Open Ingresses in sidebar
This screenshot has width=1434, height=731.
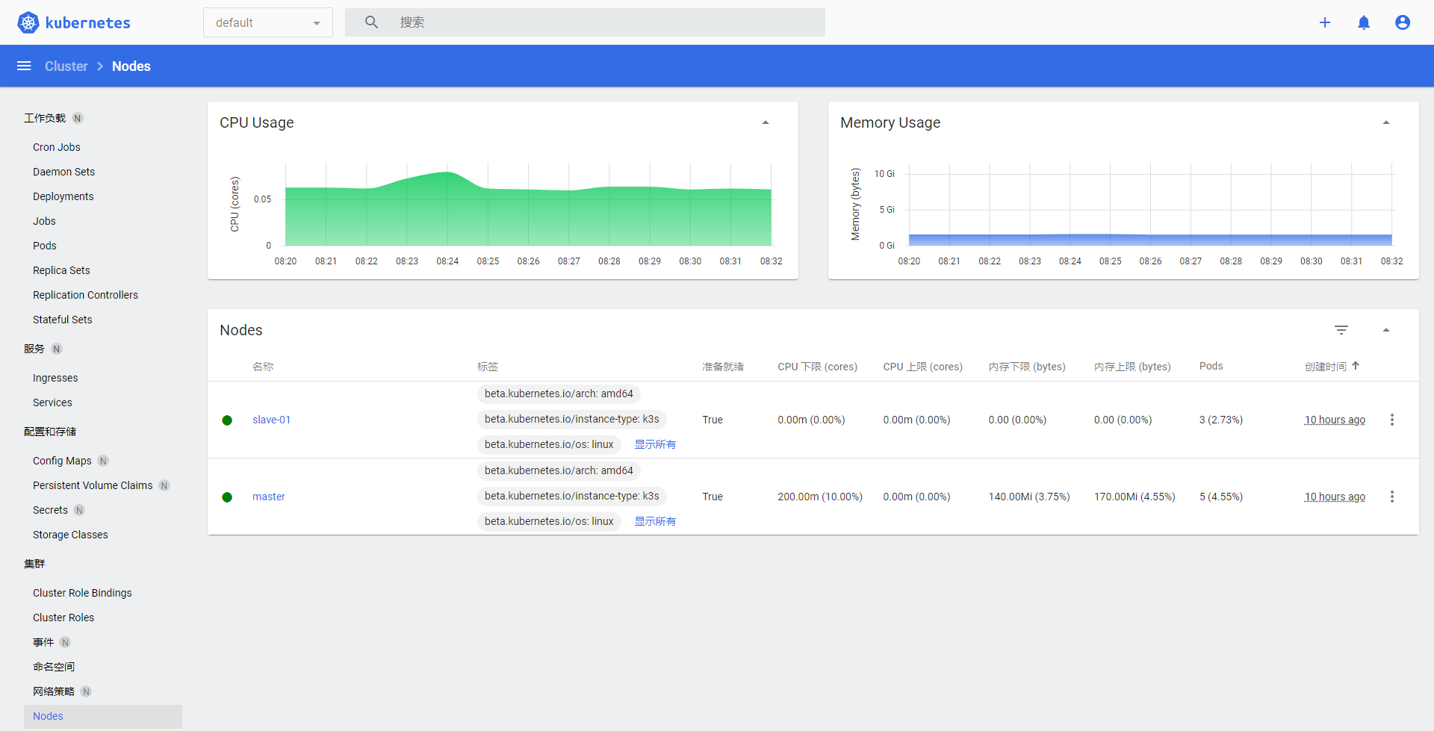click(55, 378)
